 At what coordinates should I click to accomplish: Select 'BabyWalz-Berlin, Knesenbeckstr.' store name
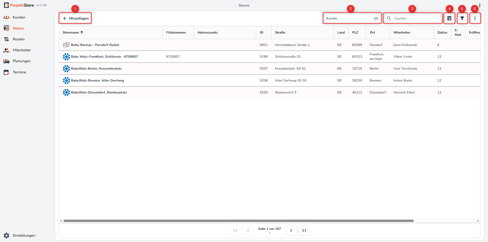click(x=97, y=69)
